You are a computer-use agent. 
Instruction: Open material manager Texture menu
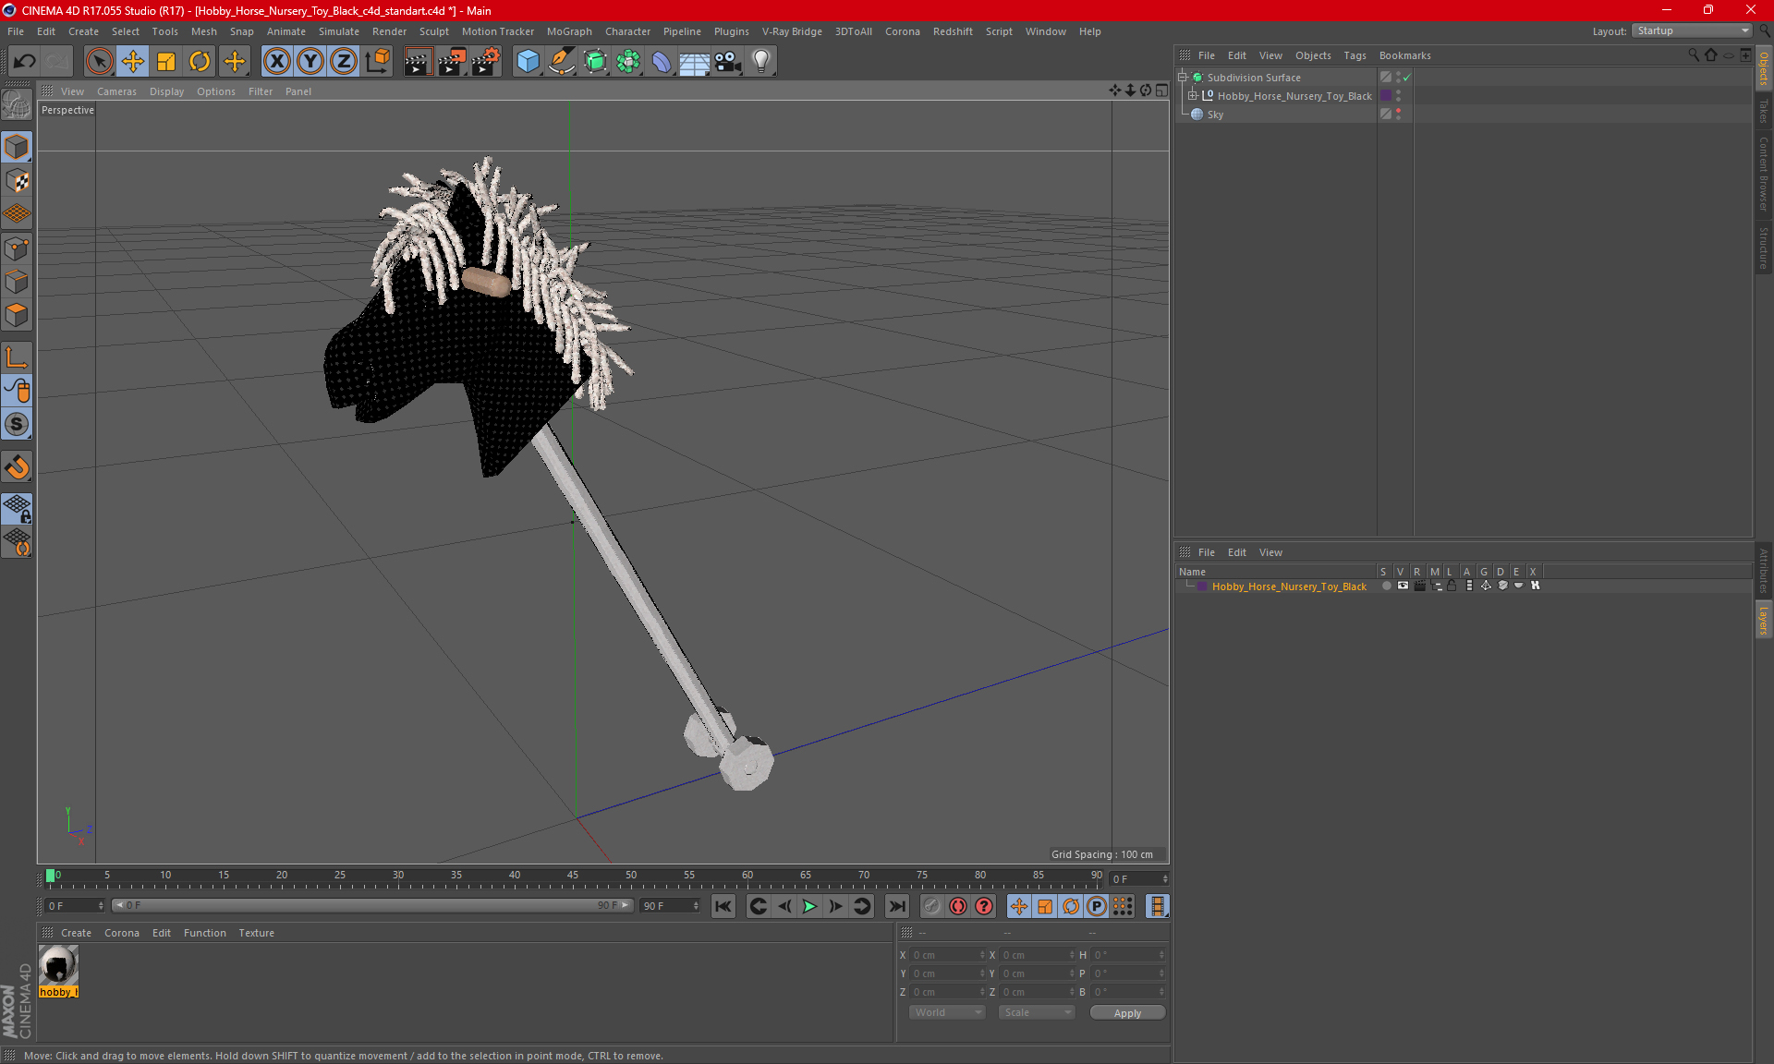coord(256,933)
